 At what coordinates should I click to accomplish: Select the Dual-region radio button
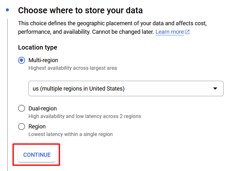(22, 109)
